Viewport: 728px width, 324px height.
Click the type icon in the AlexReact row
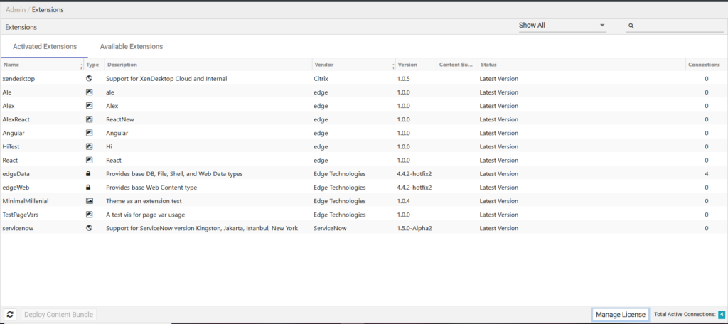point(89,119)
